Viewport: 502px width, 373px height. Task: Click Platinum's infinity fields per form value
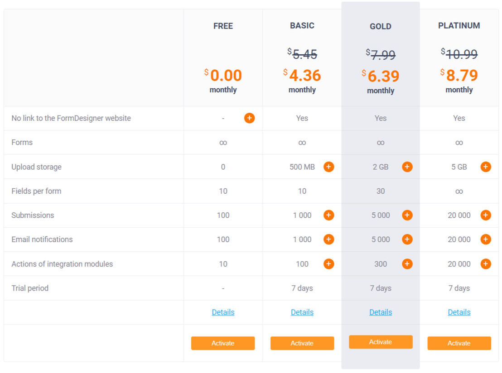[459, 191]
